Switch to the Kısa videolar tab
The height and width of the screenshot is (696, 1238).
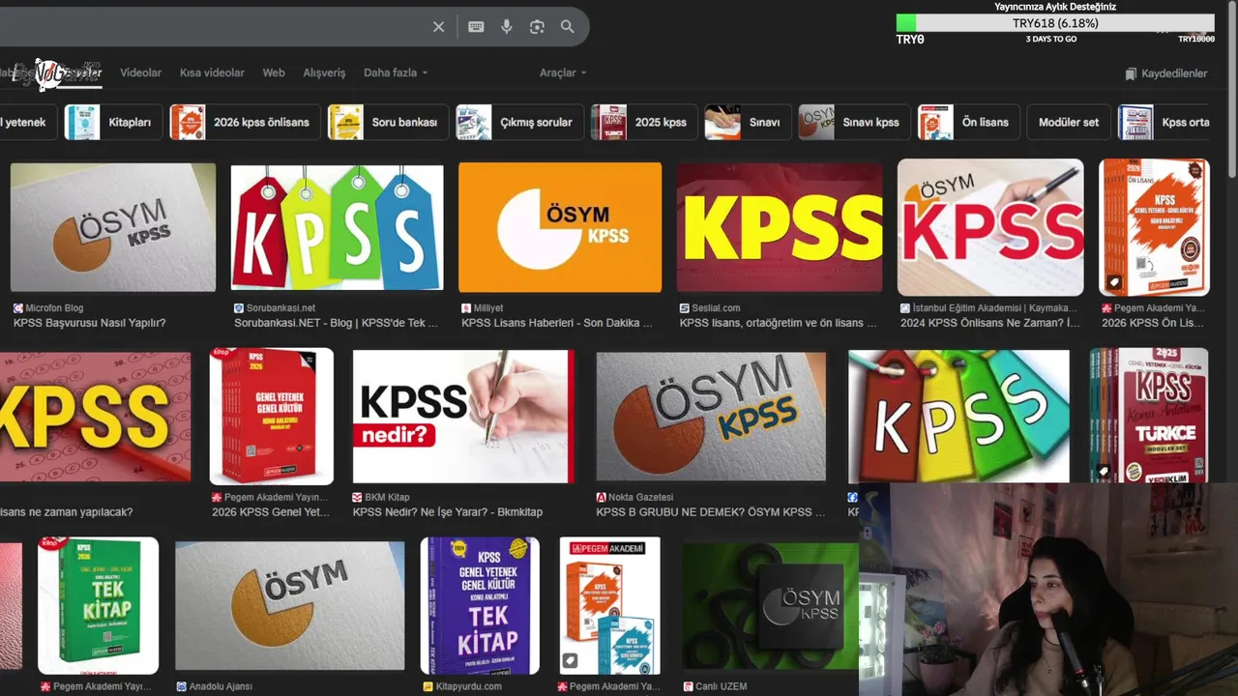pos(212,72)
